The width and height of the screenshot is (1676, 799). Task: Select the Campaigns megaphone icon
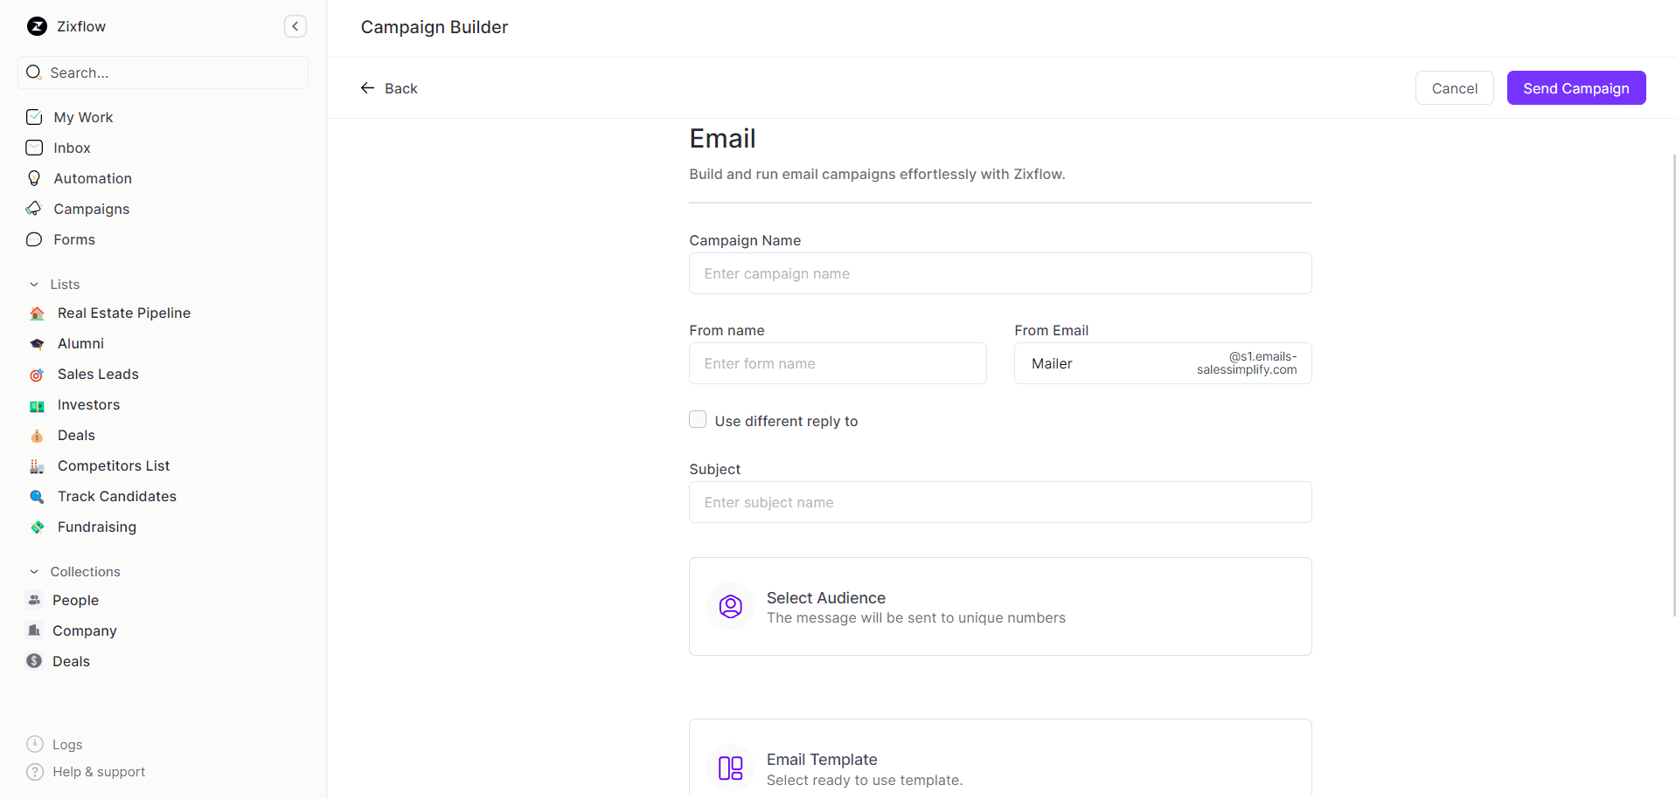(33, 209)
